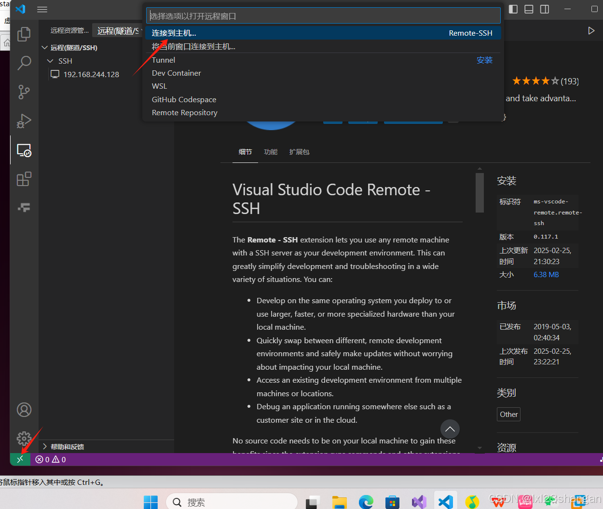Choose 连接到主机... Remote-SSH option
The image size is (603, 509).
pyautogui.click(x=323, y=33)
